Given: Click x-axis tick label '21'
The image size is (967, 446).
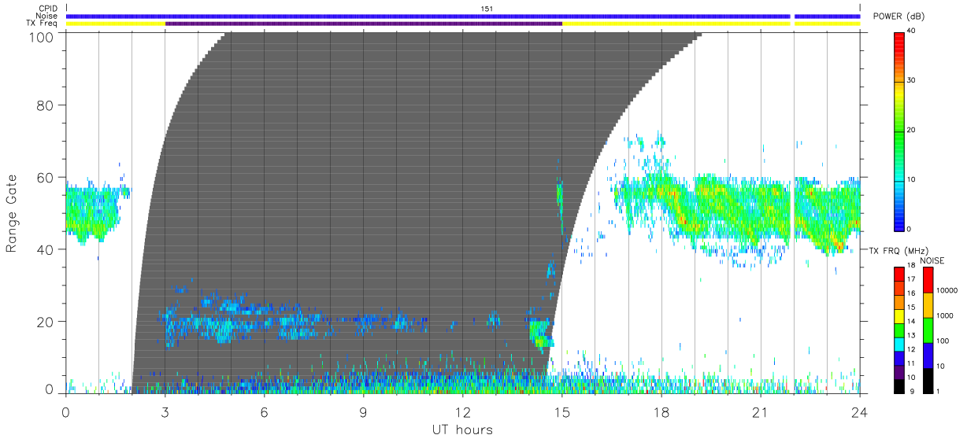Looking at the screenshot, I should click(761, 411).
